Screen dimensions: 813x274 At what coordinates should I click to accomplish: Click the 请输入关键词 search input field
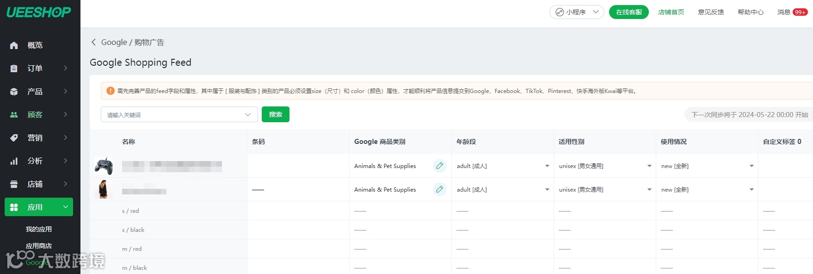tap(179, 114)
